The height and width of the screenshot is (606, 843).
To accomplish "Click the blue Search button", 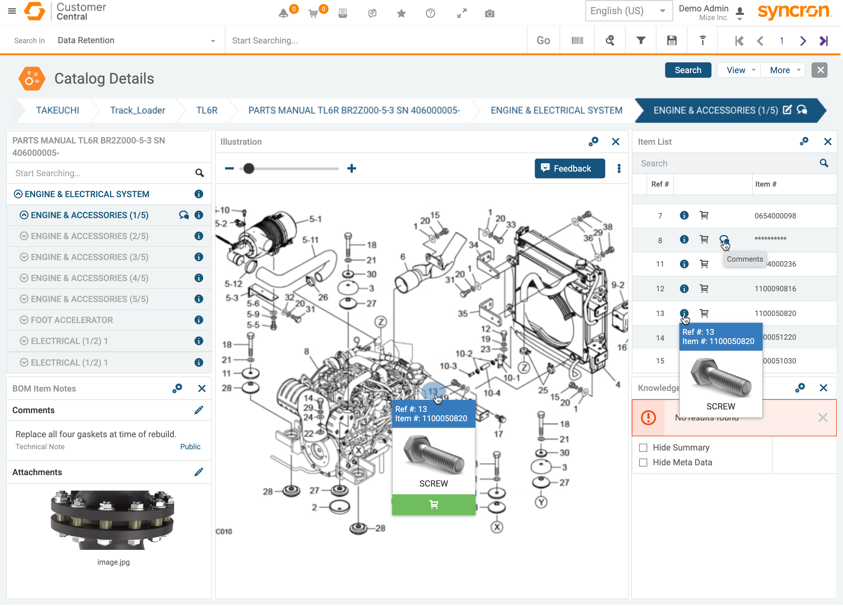I will point(688,70).
